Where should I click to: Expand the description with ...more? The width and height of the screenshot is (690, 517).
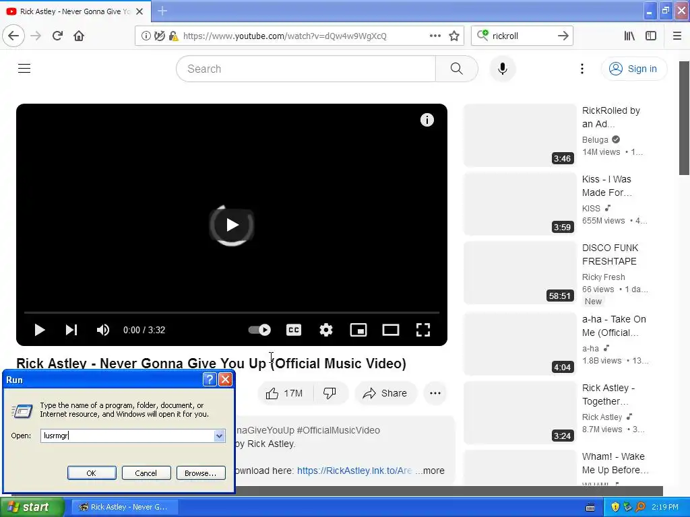click(x=430, y=471)
